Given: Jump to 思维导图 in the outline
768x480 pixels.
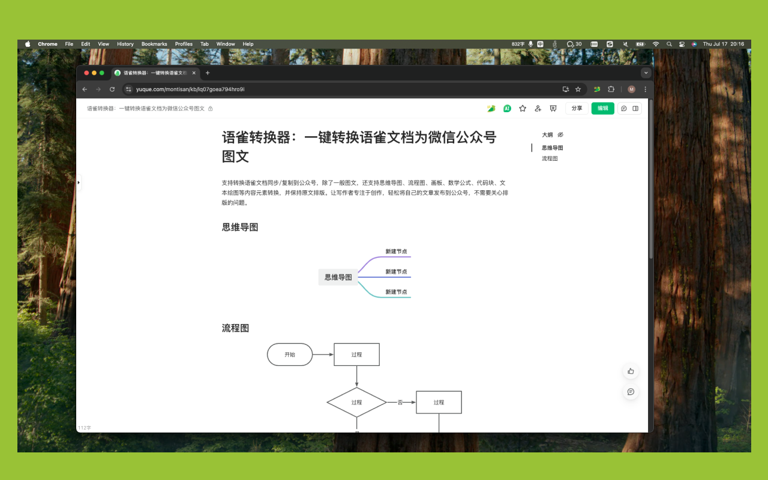Looking at the screenshot, I should pos(553,148).
